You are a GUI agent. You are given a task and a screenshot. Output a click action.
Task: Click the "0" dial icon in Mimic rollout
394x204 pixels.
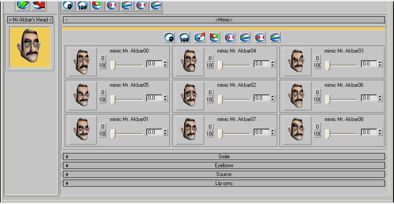pos(169,38)
